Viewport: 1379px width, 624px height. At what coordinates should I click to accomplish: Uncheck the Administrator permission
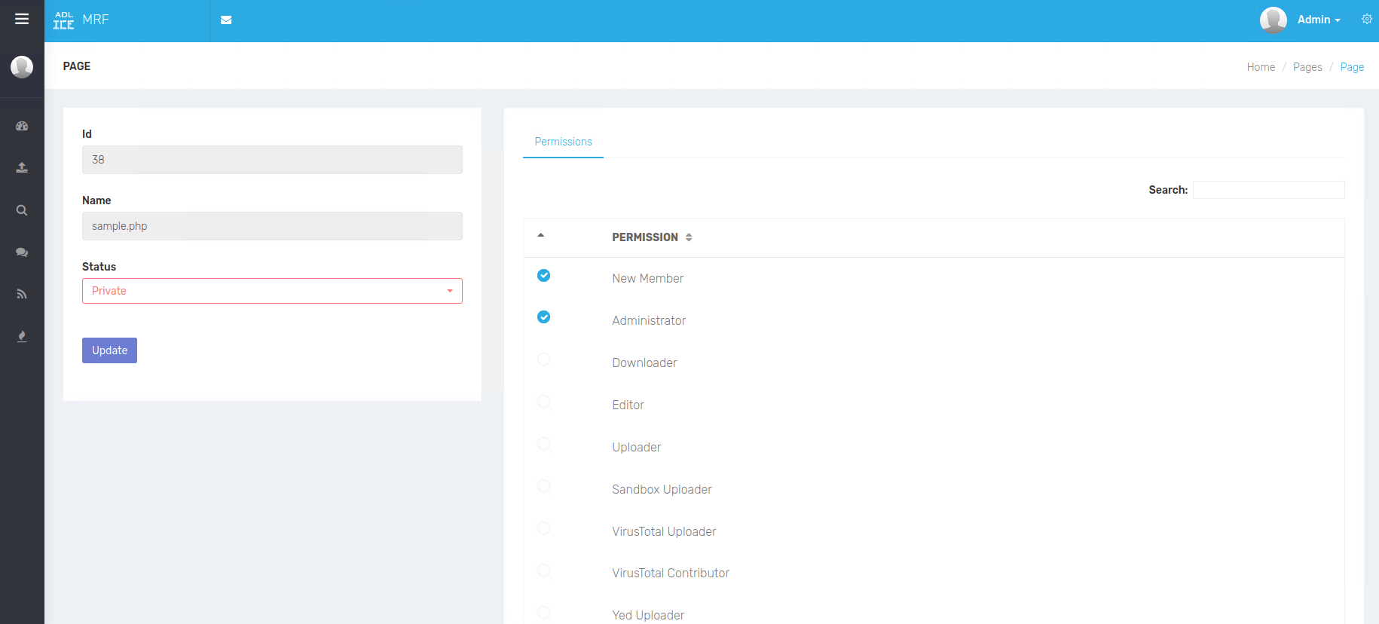coord(543,317)
